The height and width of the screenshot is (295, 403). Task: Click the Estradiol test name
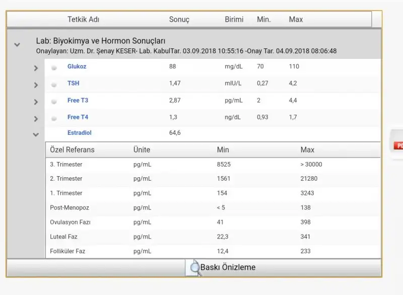(x=79, y=133)
